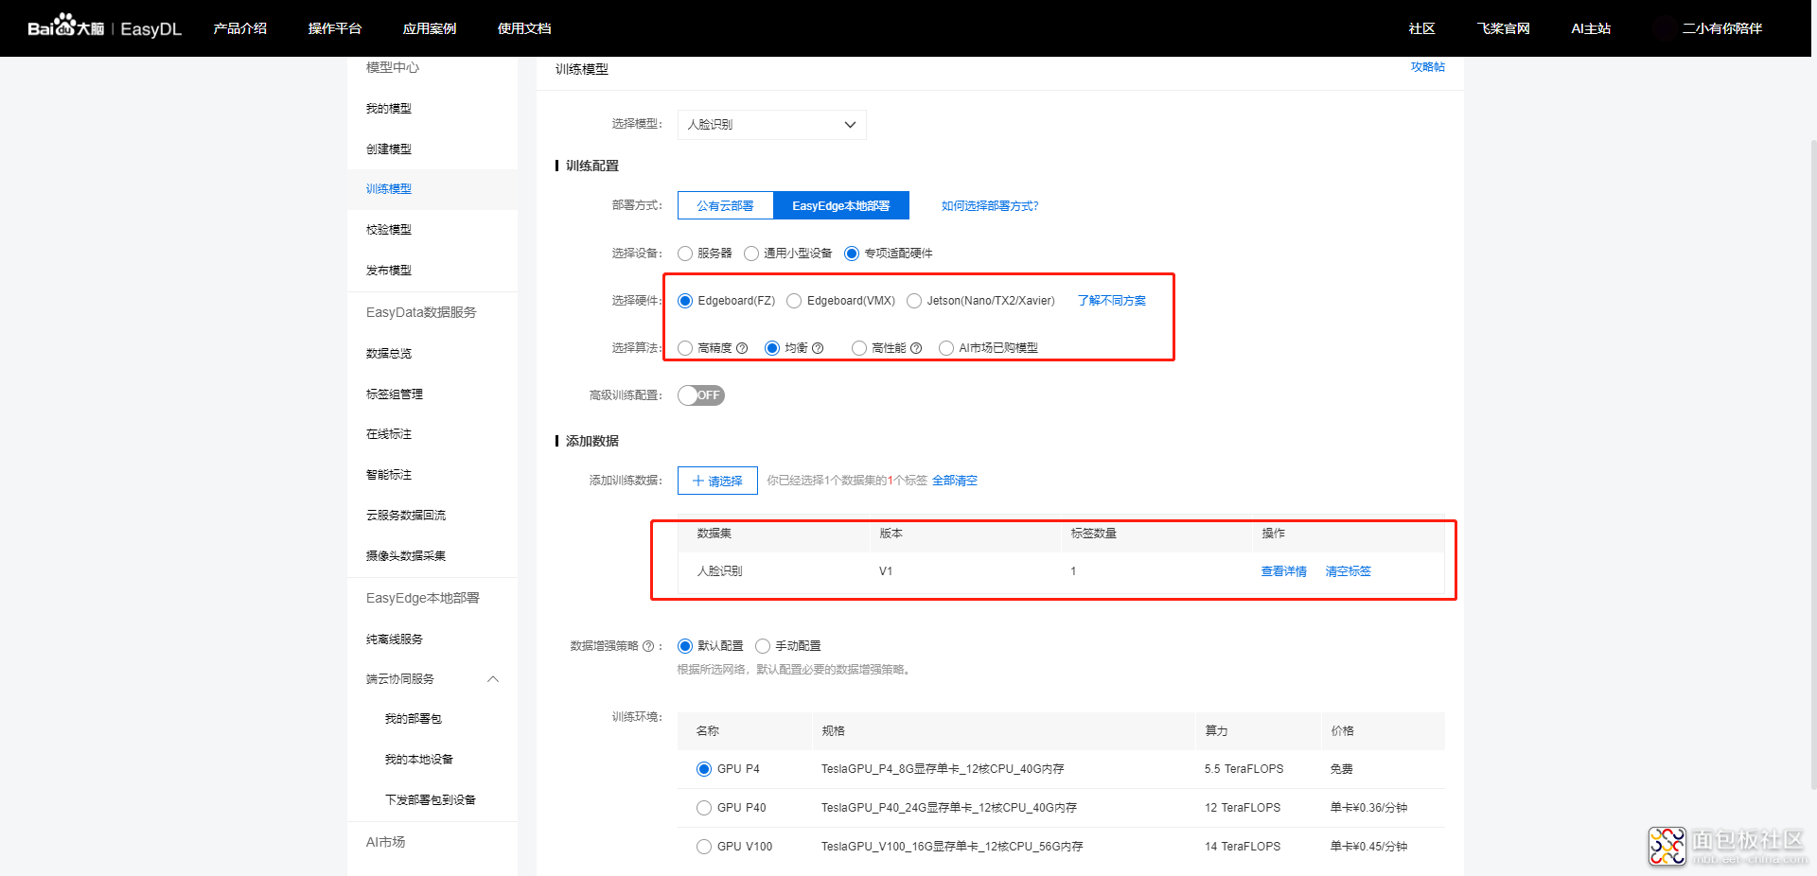Click AI市场 sidebar heading
This screenshot has height=876, width=1817.
[386, 842]
